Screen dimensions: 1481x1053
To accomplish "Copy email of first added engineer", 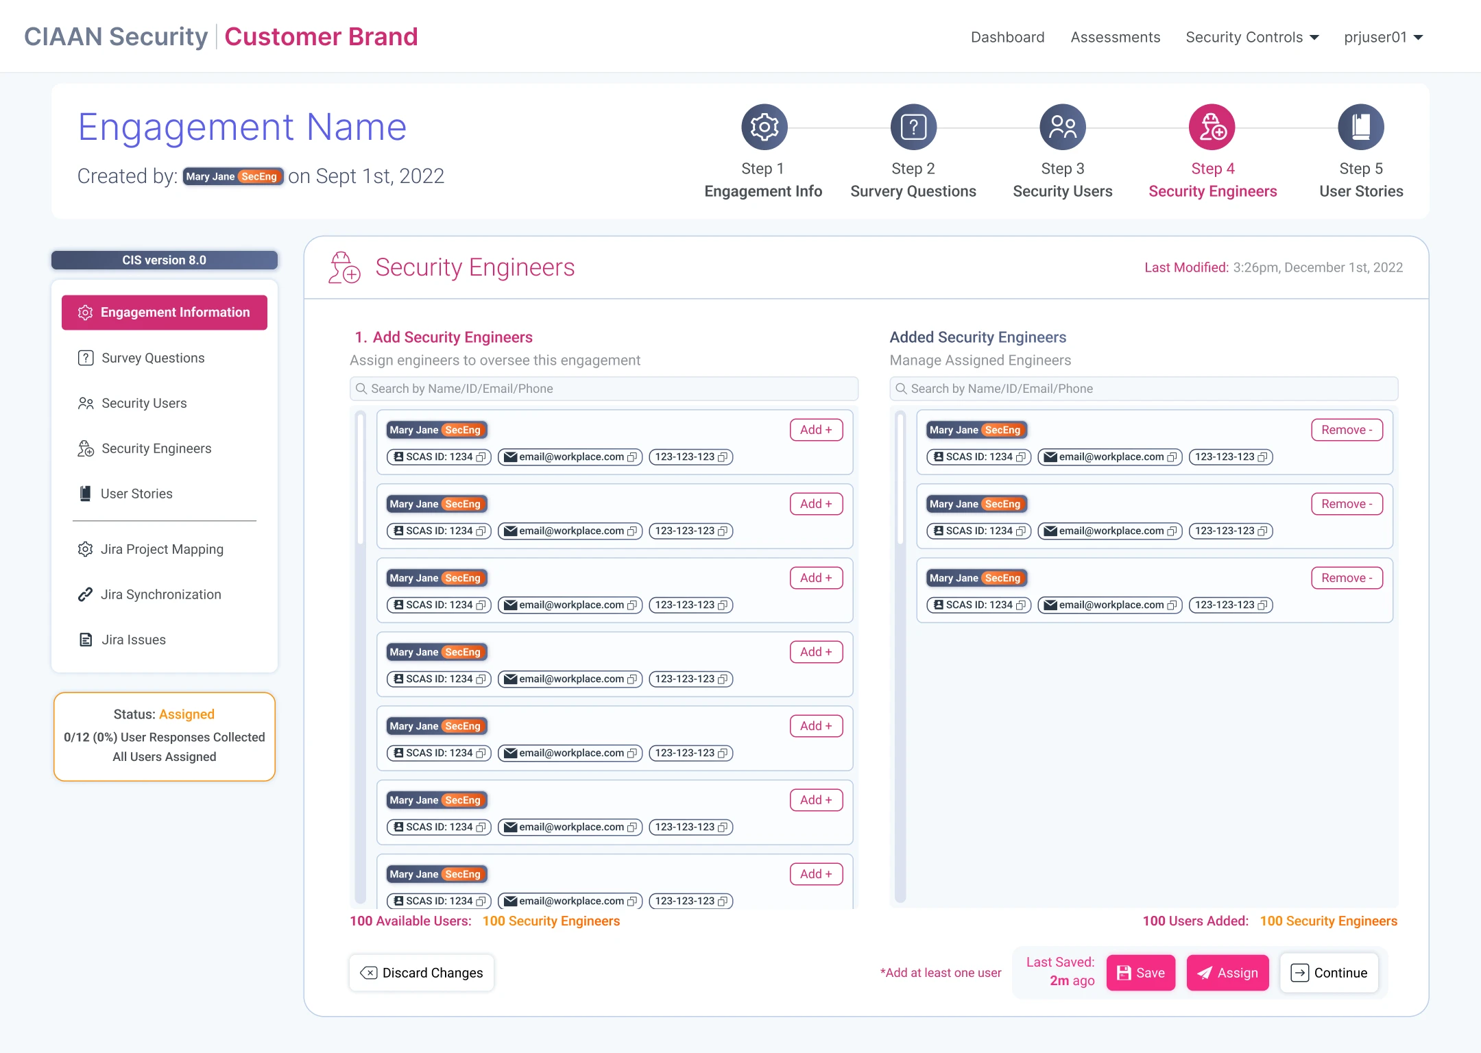I will [x=1172, y=457].
